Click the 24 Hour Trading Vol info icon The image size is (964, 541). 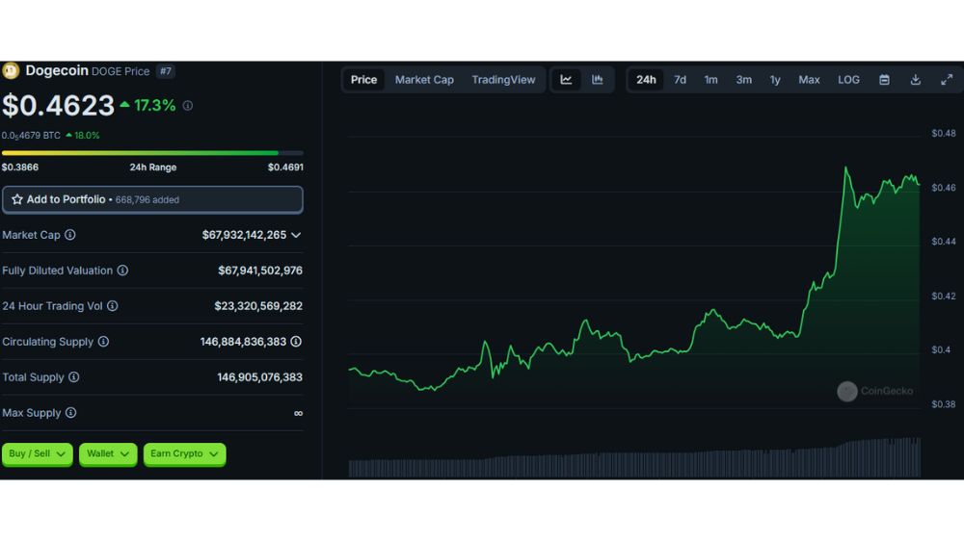[112, 306]
